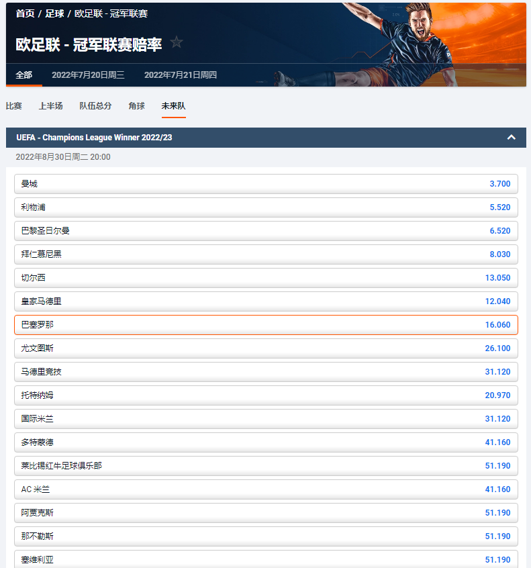Select the 全部 date tab
531x568 pixels.
tap(24, 75)
